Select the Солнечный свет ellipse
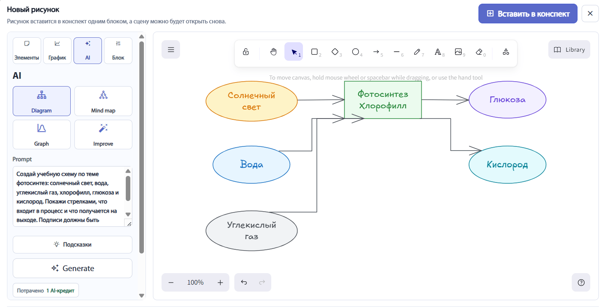This screenshot has height=308, width=603. click(x=252, y=101)
